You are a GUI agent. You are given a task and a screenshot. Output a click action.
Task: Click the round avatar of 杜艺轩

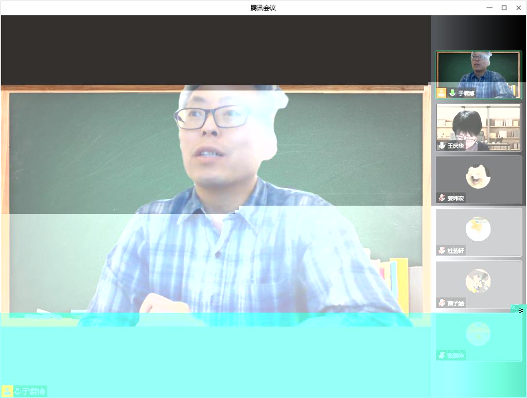click(478, 229)
